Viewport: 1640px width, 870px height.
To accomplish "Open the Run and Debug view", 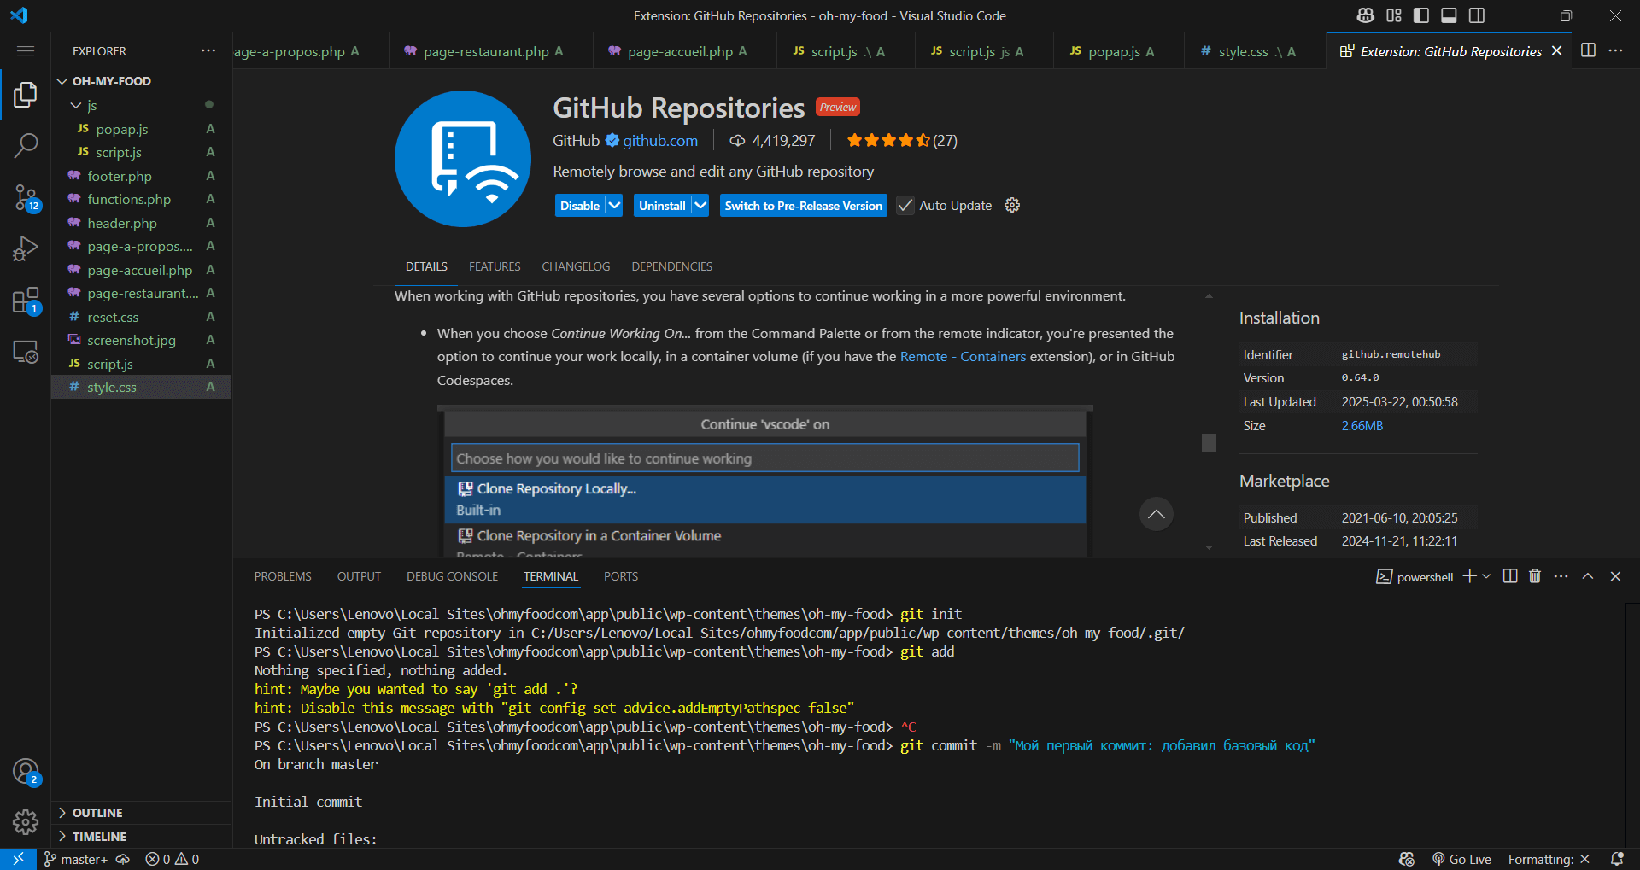I will pyautogui.click(x=26, y=248).
